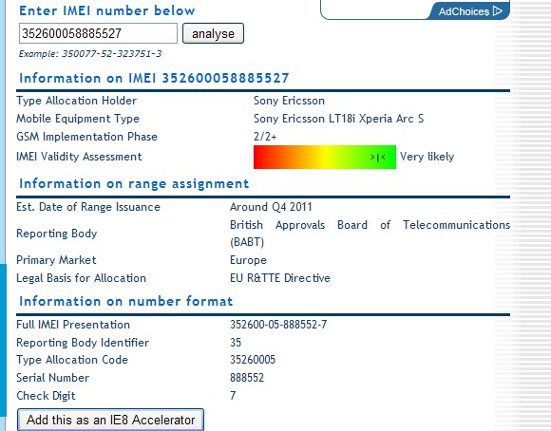Click the 'Full IMEI Presentation' label
The height and width of the screenshot is (431, 551).
(x=73, y=325)
